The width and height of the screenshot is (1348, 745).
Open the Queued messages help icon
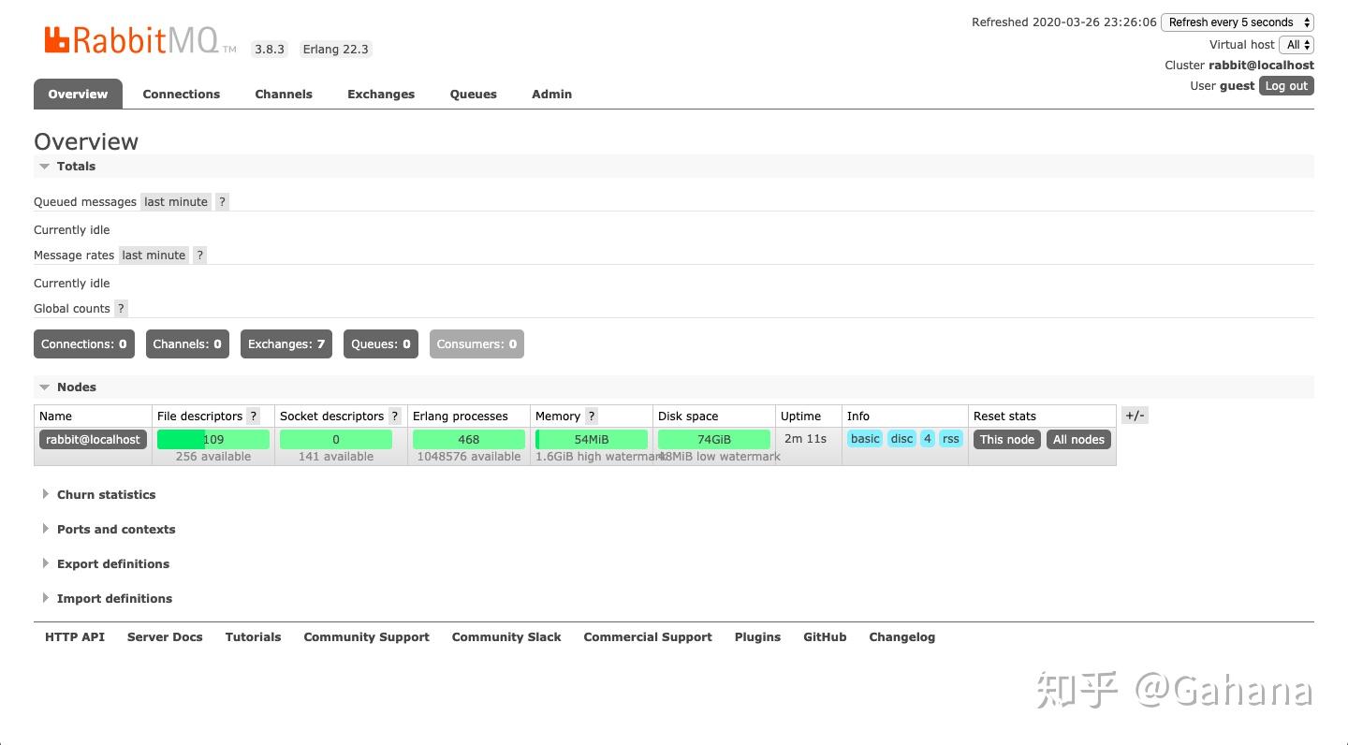tap(222, 201)
